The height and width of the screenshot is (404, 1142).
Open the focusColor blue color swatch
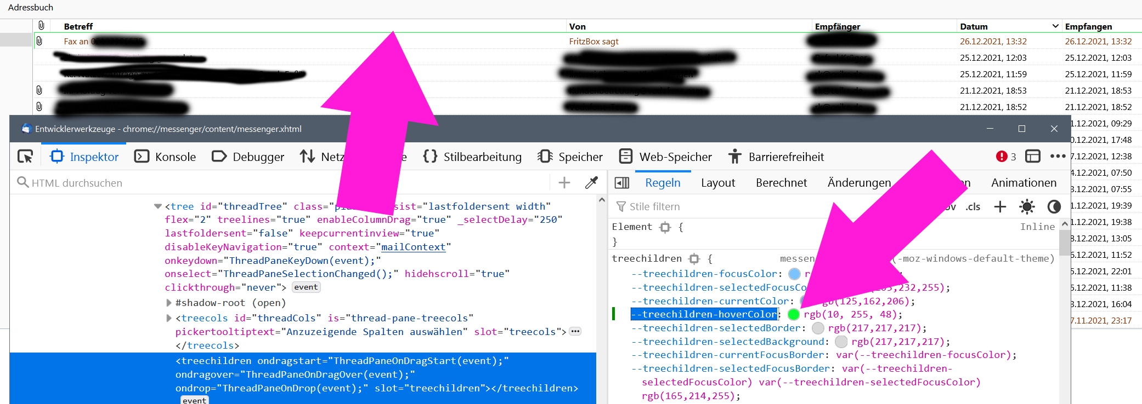794,274
